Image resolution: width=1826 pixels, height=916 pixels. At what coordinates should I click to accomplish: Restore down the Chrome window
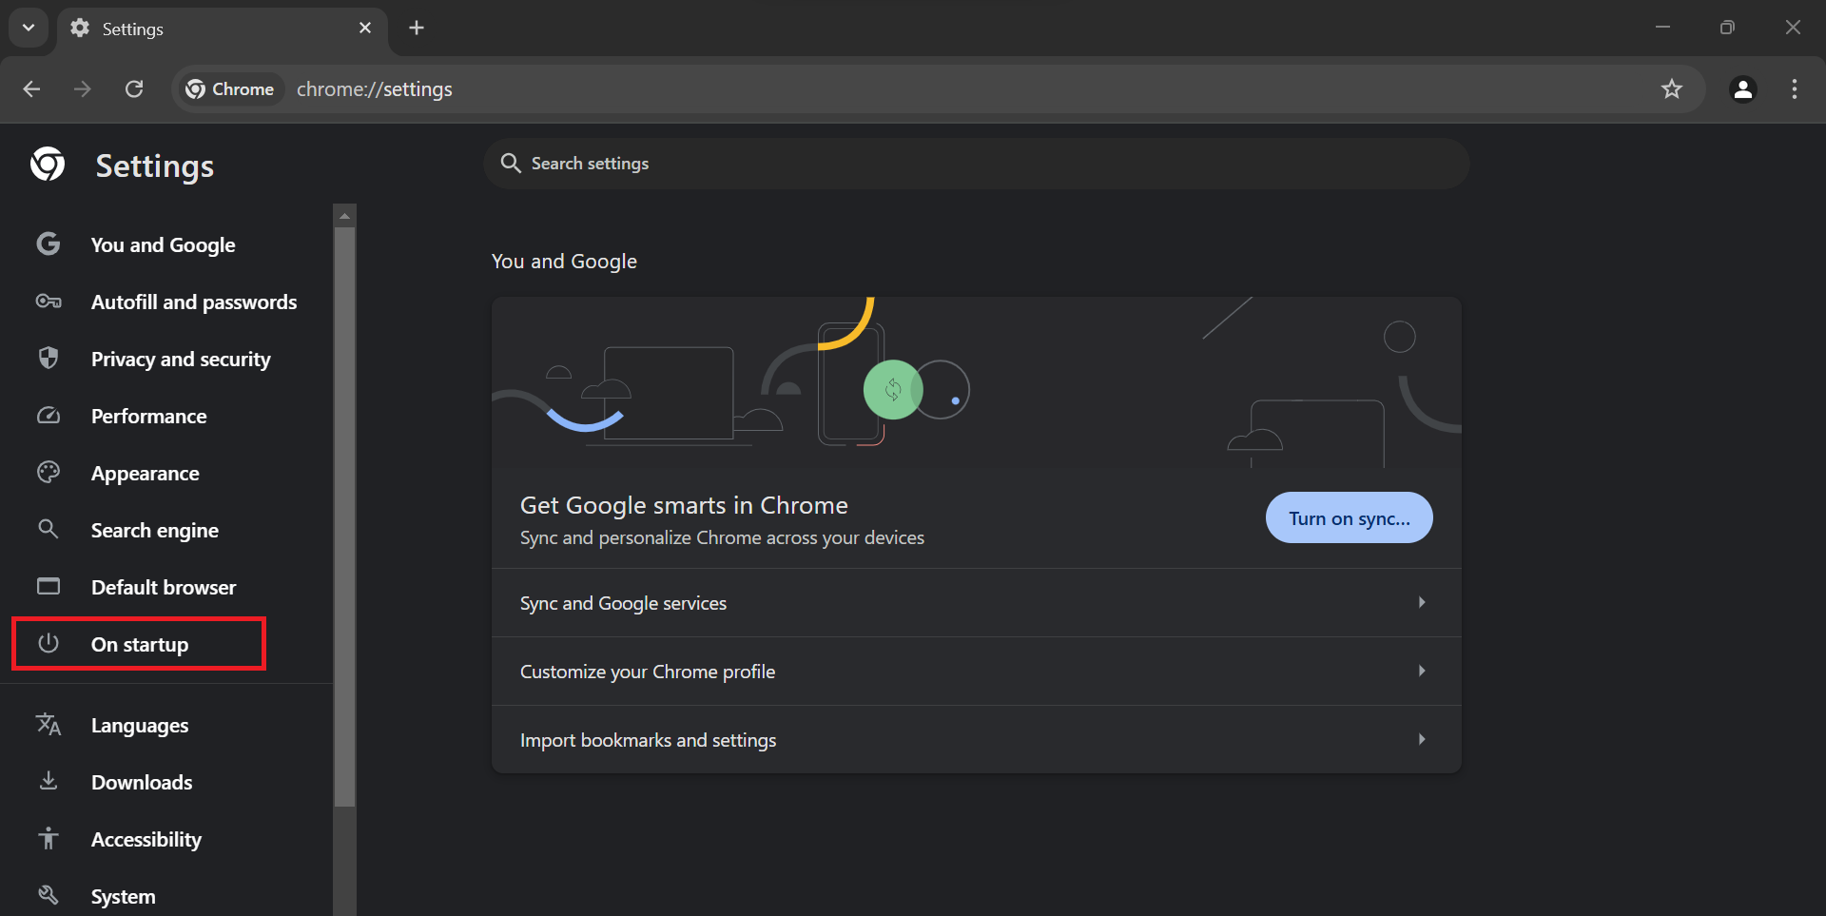1727,28
